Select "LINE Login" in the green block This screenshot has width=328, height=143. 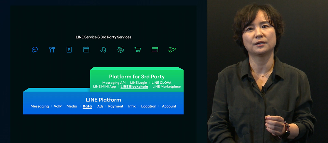pos(138,82)
